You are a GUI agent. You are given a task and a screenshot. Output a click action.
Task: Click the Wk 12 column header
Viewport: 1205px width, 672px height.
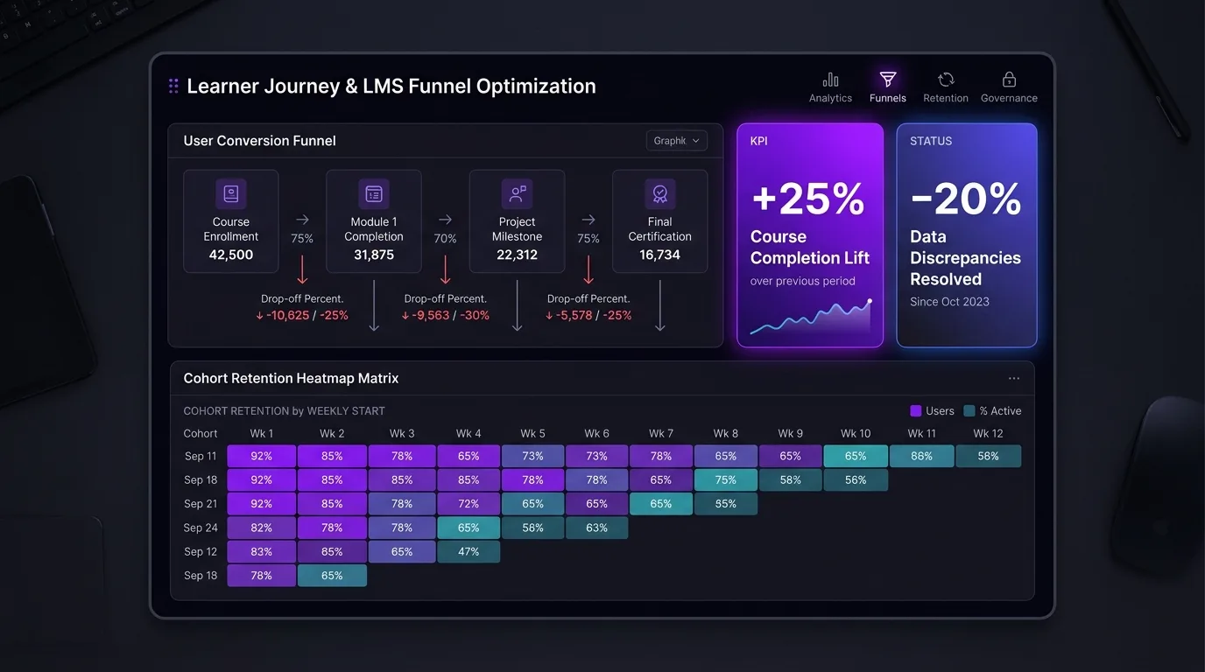coord(988,433)
